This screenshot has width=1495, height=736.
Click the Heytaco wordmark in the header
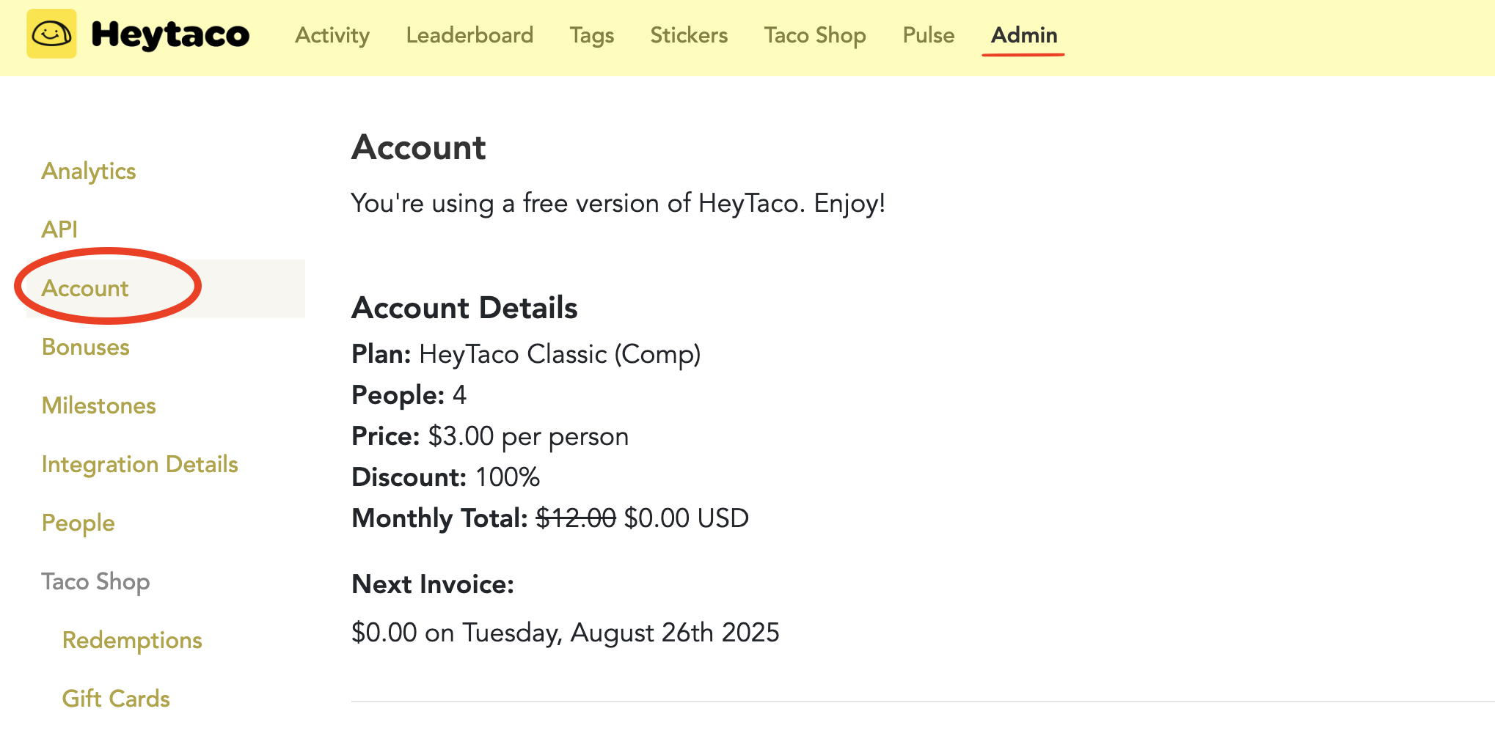(170, 34)
